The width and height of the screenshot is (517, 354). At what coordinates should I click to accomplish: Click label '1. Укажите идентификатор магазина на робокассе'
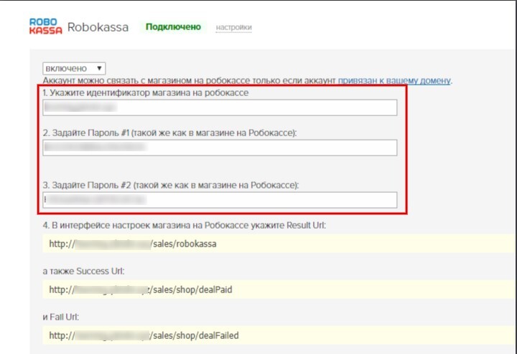[x=145, y=92]
